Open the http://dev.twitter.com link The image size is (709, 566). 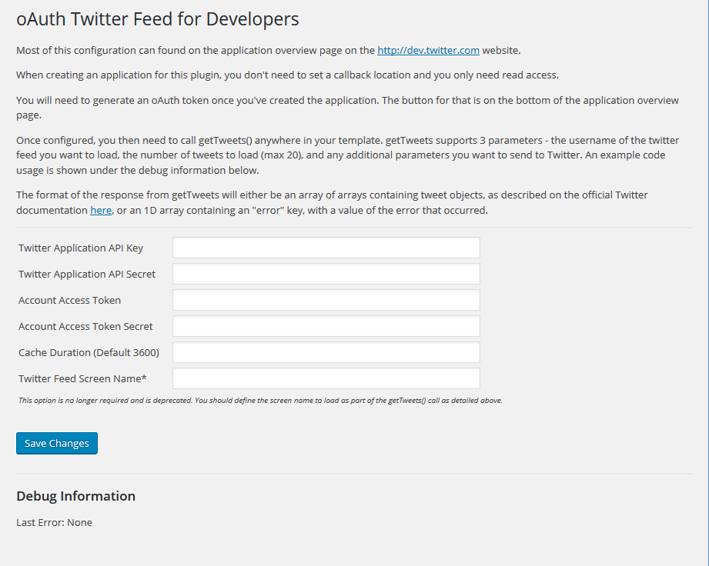(x=428, y=51)
